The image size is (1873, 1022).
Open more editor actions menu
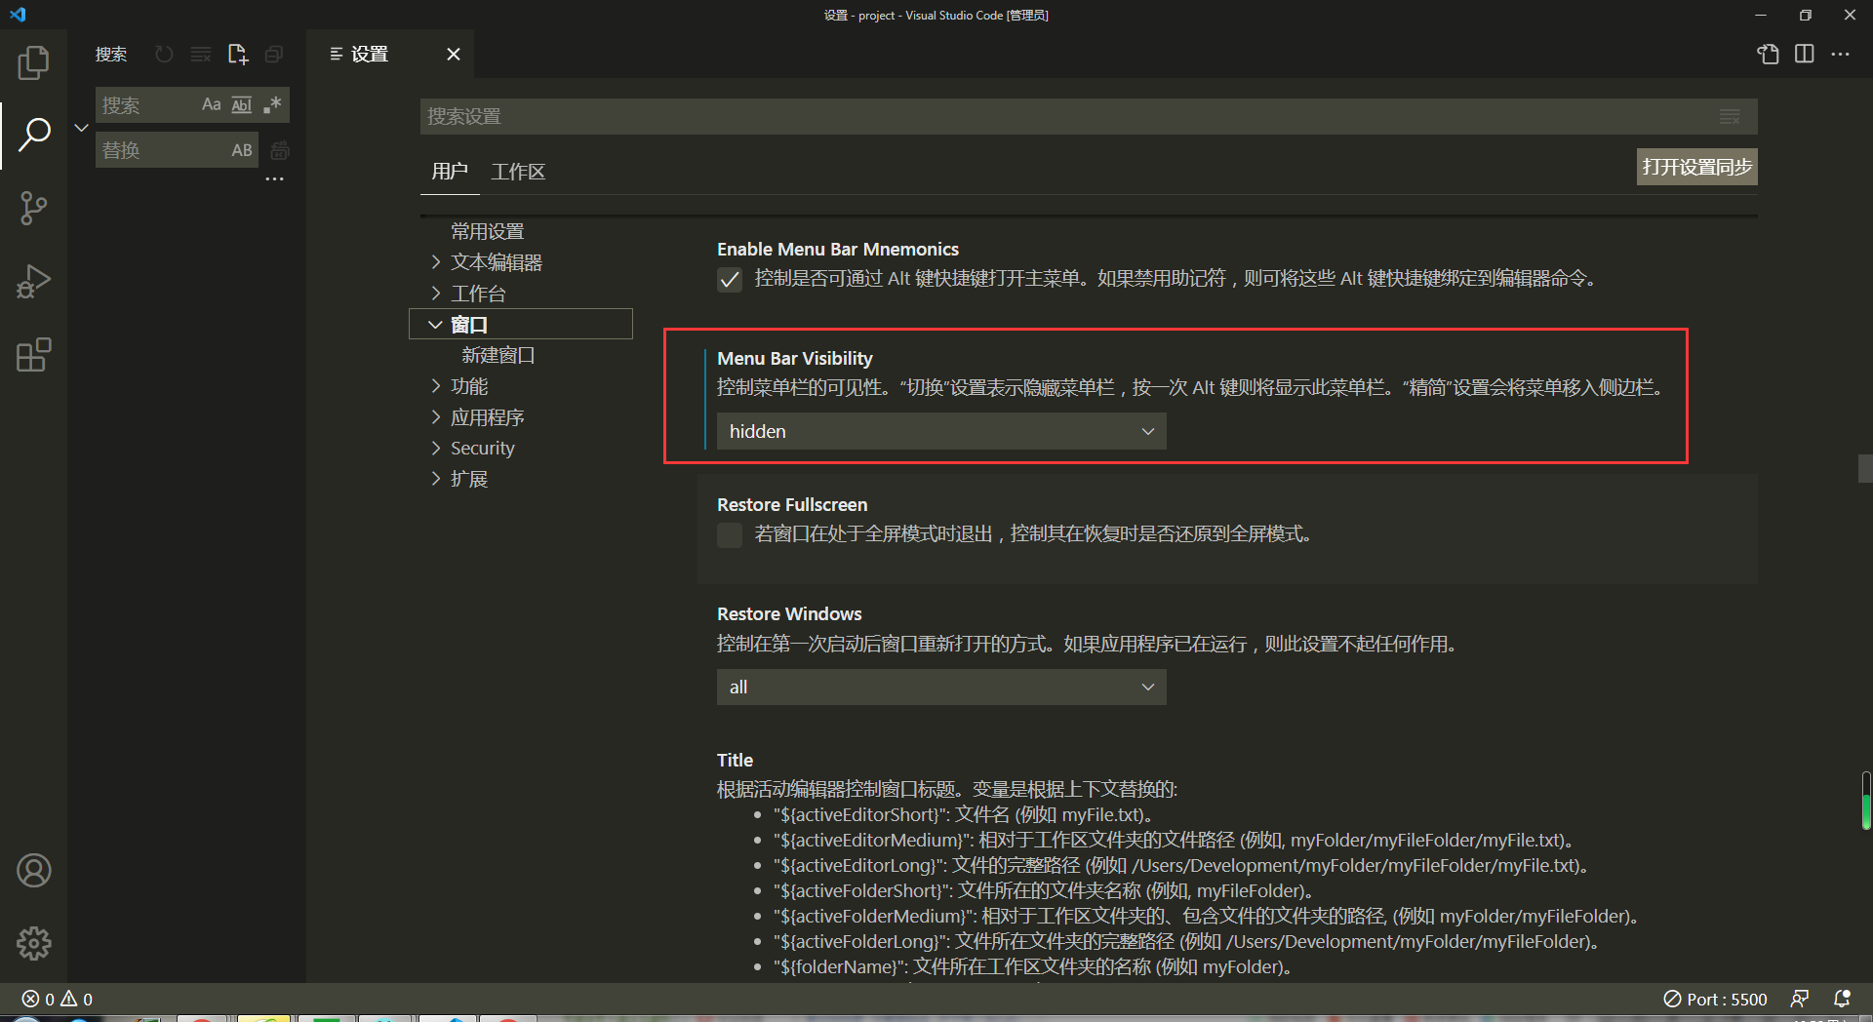(1841, 55)
